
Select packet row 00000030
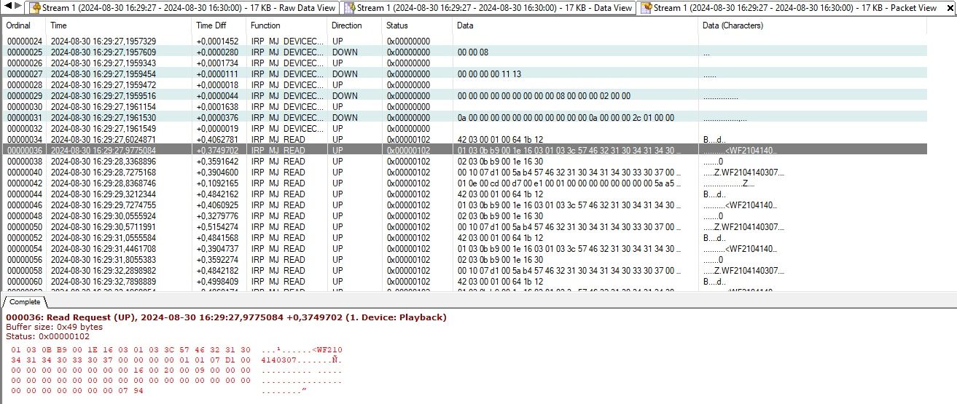(x=465, y=107)
